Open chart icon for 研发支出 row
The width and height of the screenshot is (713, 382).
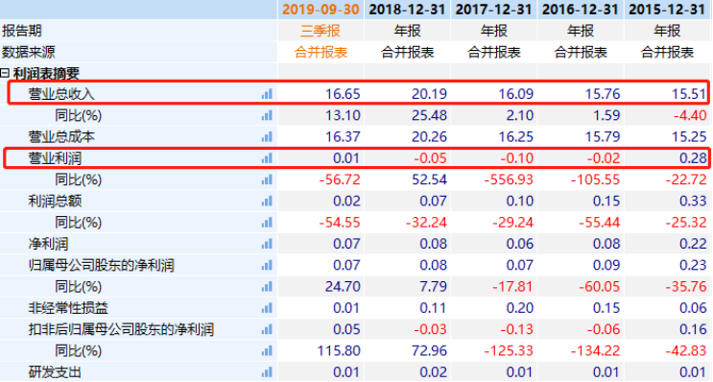[x=267, y=372]
